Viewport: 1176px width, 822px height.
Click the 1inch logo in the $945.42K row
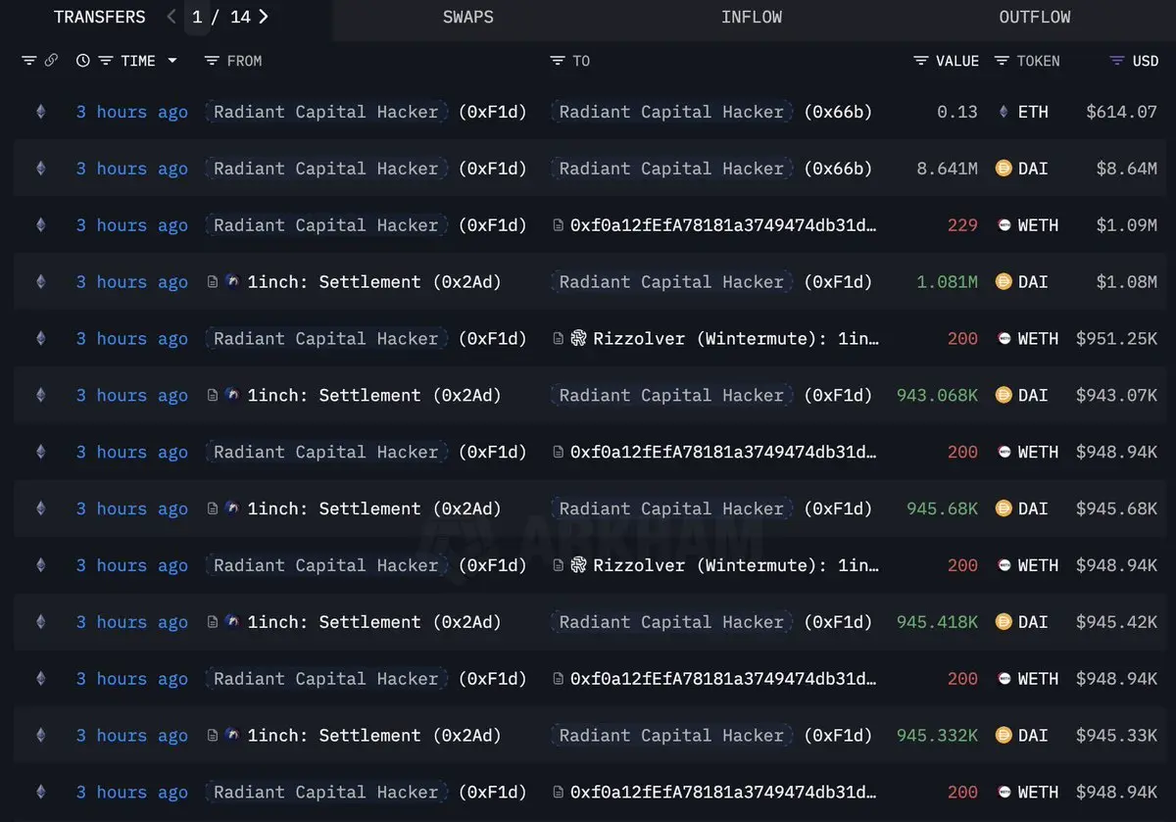(x=232, y=622)
